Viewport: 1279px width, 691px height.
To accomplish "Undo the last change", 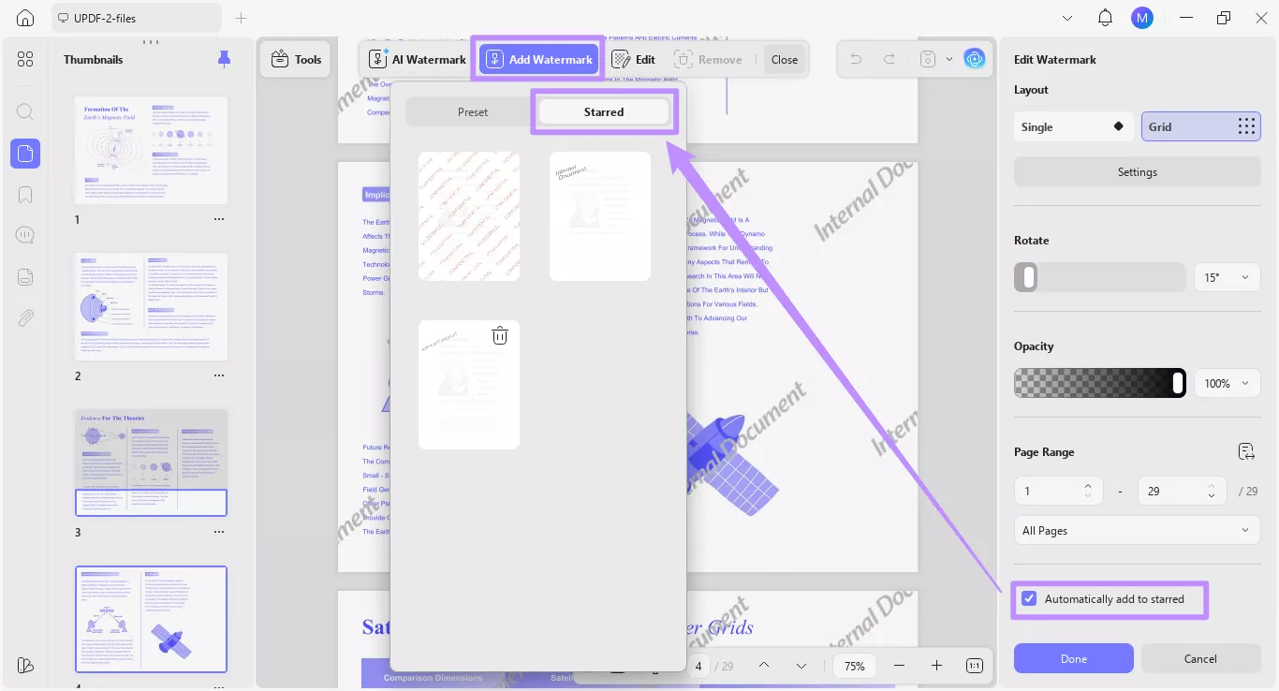I will tap(855, 58).
